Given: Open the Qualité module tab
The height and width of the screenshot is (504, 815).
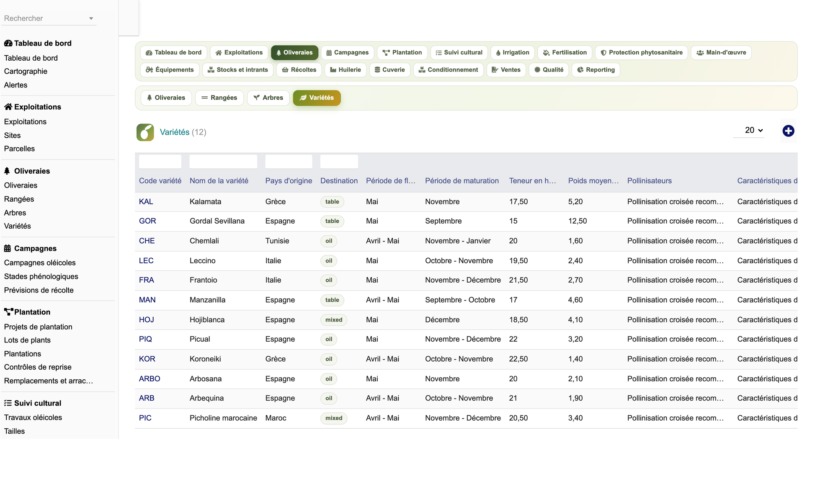Looking at the screenshot, I should 549,70.
